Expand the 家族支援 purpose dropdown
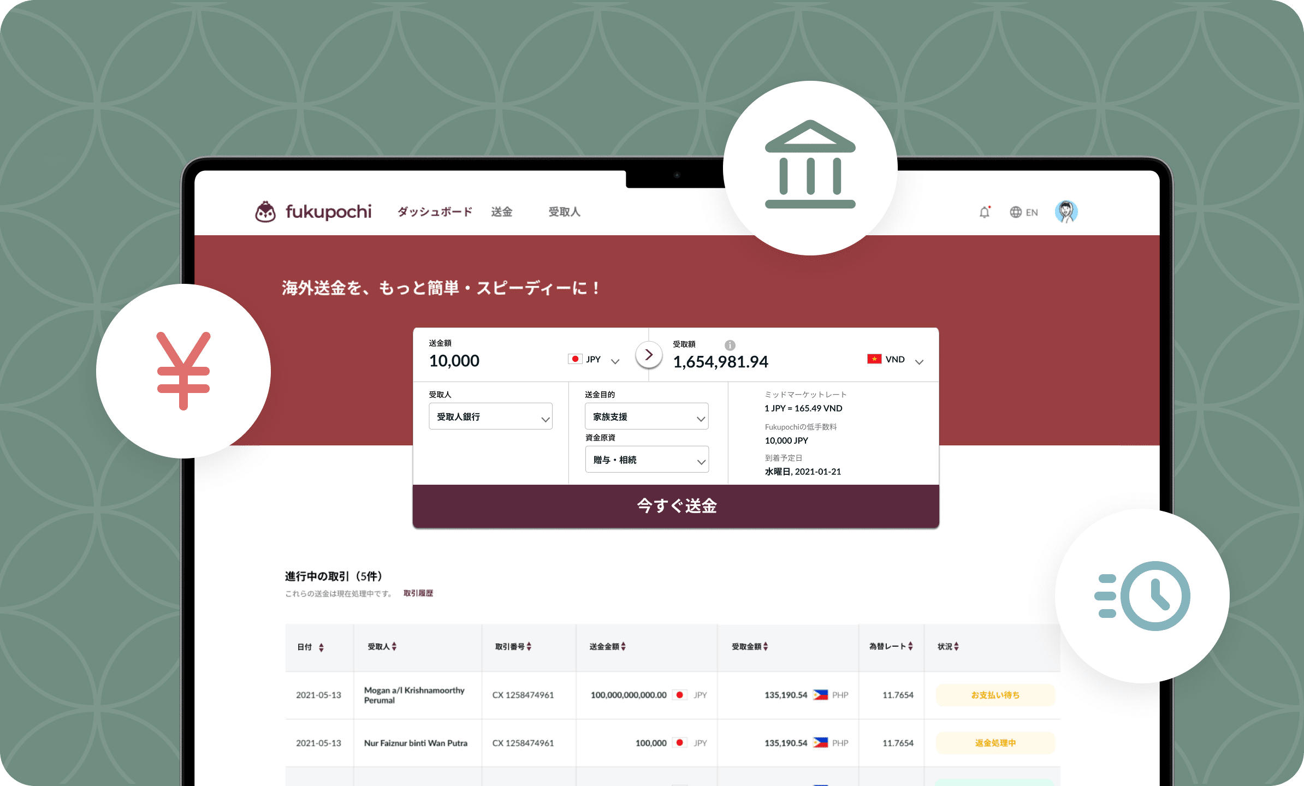1304x786 pixels. (646, 417)
